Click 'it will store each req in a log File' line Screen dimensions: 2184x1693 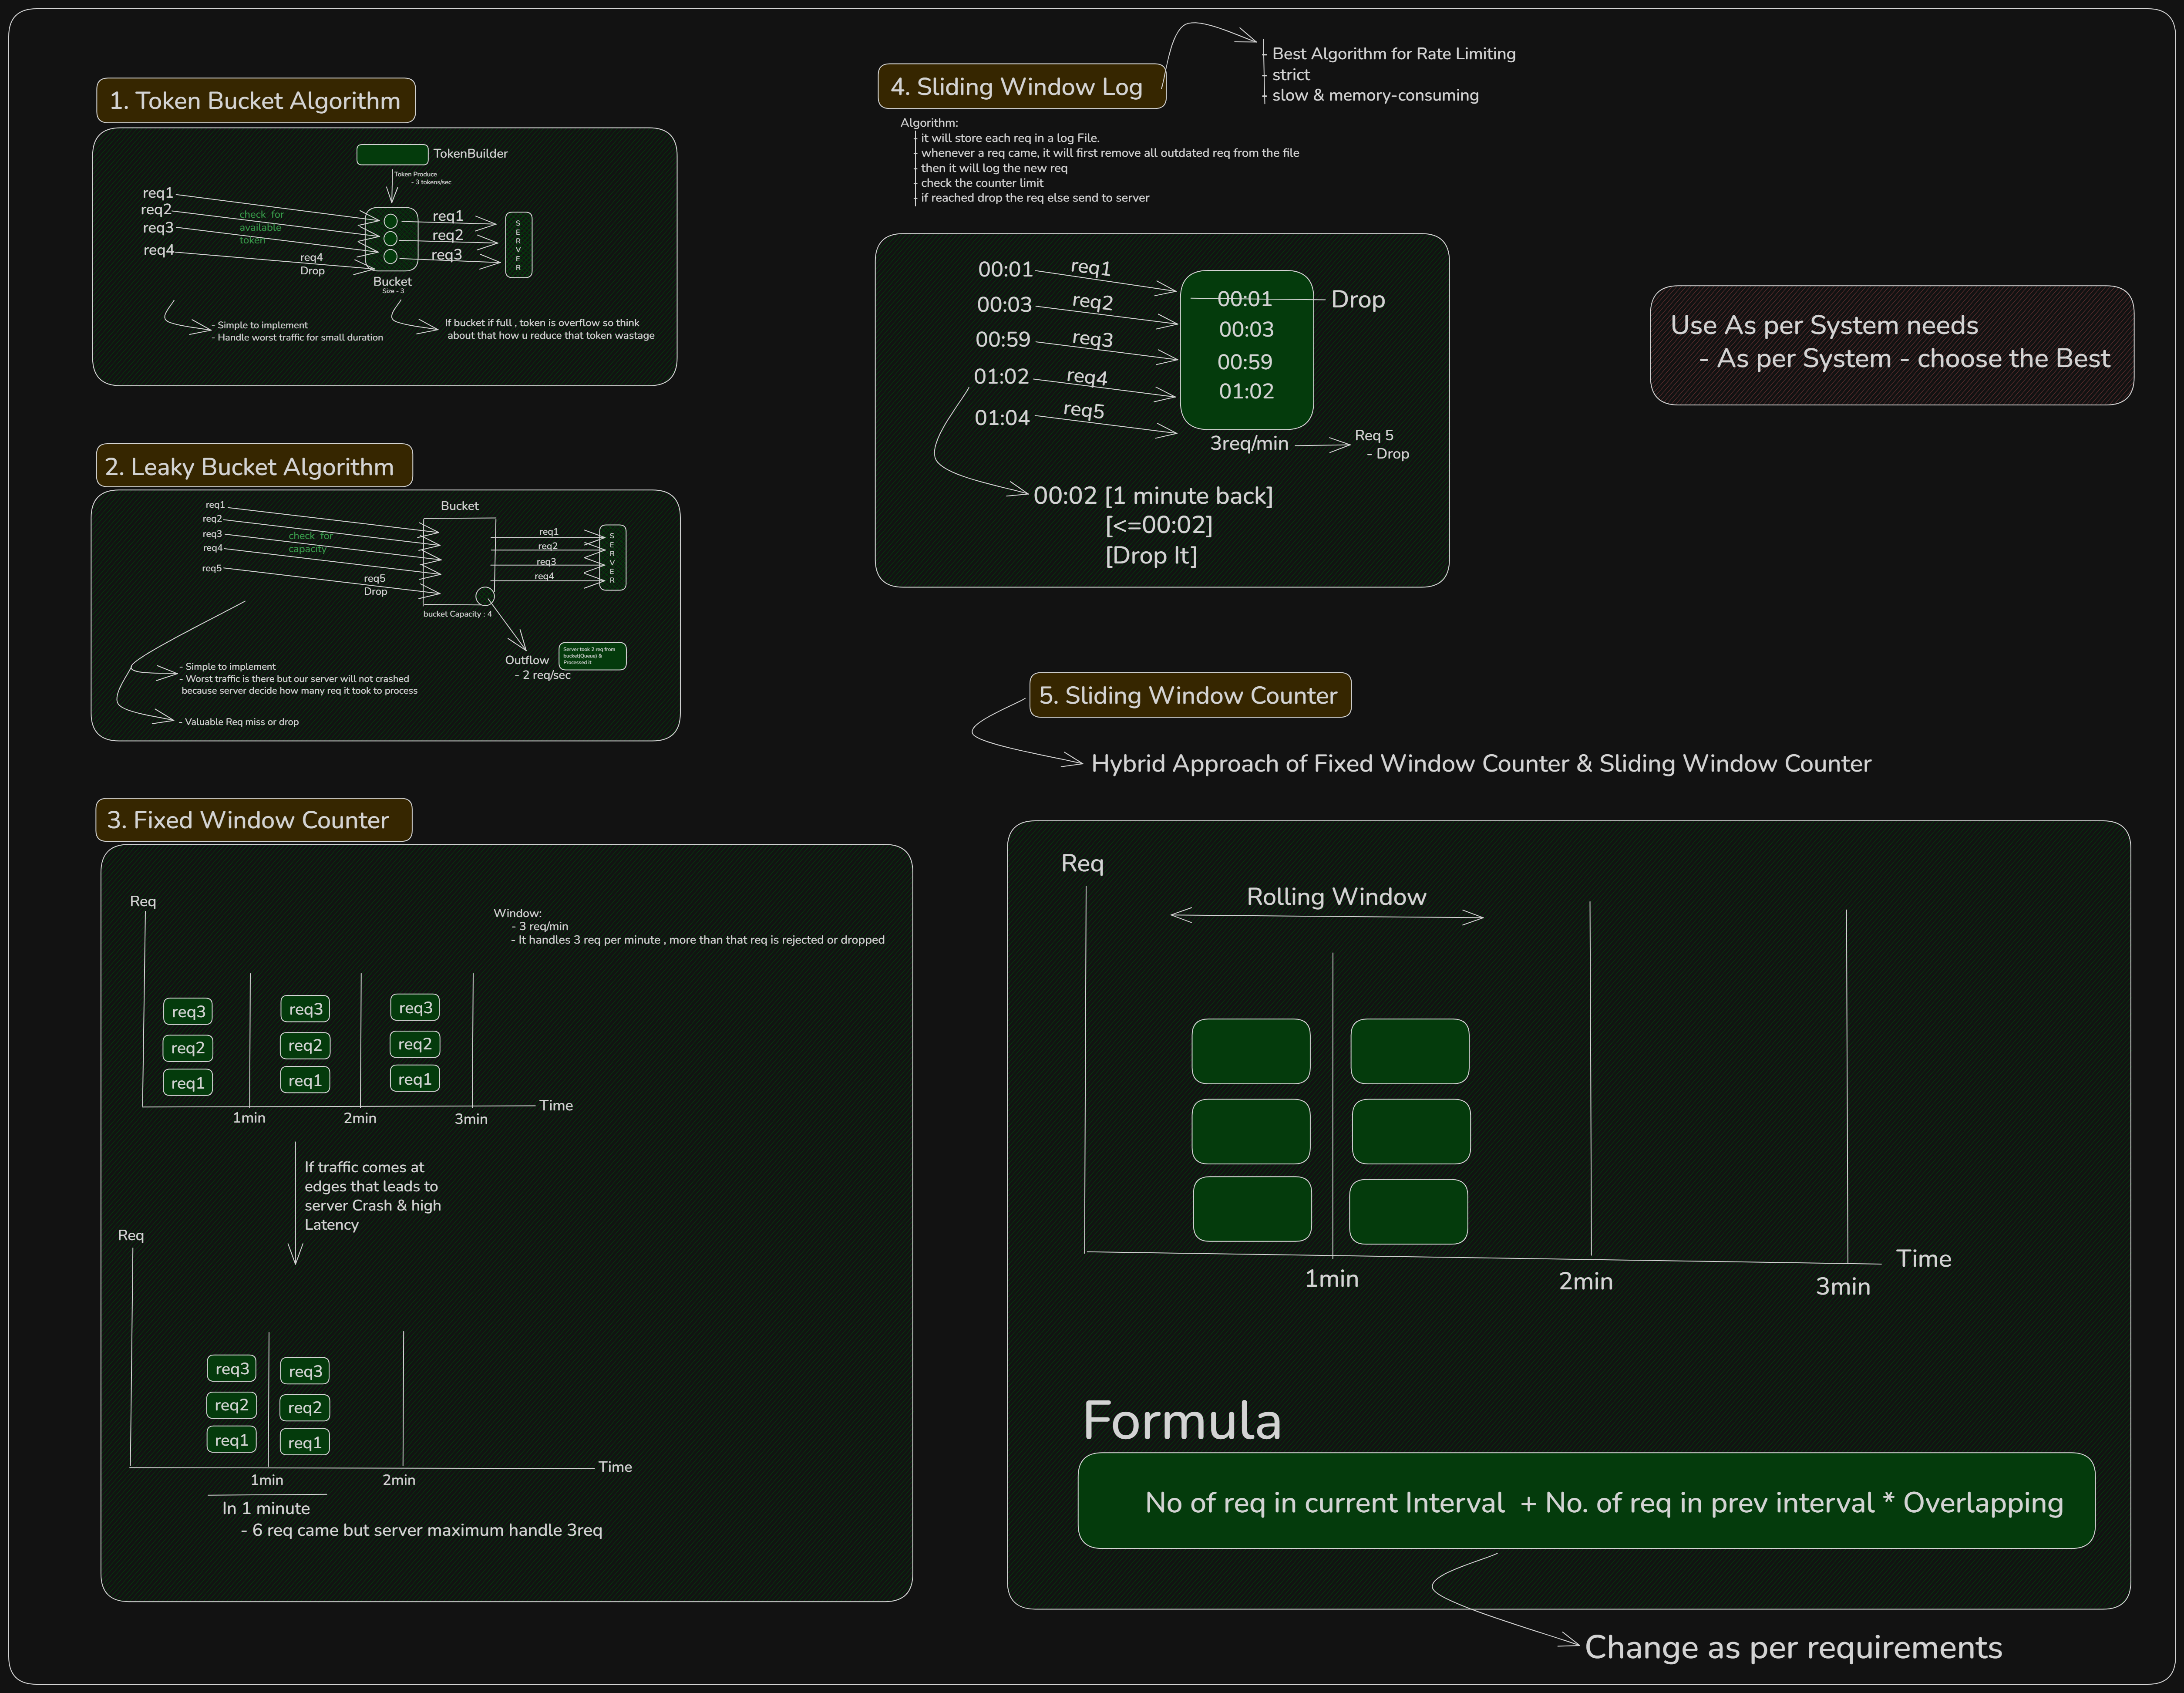click(1010, 138)
